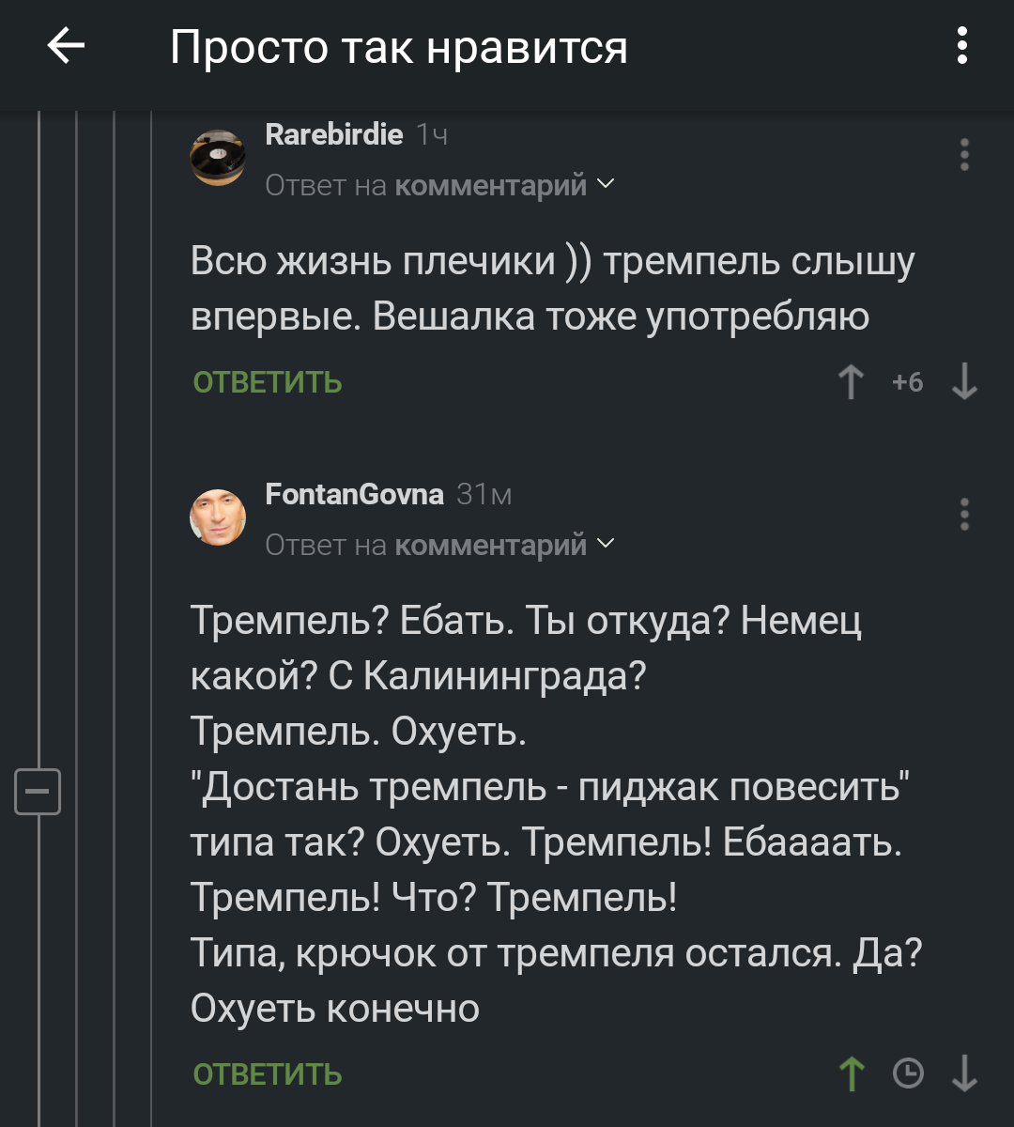Open FontanGovna's profile via username

click(354, 494)
